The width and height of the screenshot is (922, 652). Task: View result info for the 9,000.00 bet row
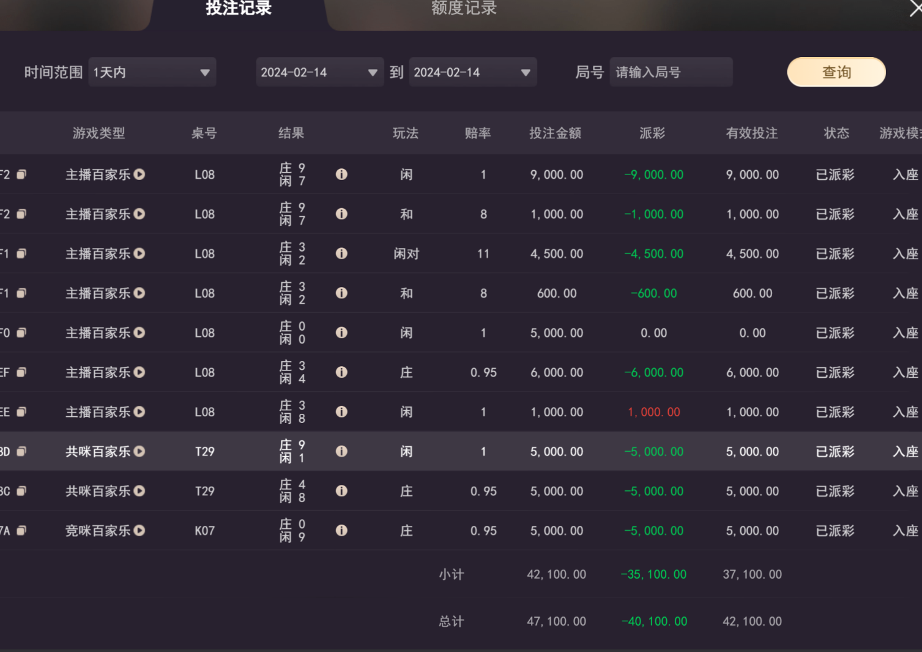coord(341,174)
